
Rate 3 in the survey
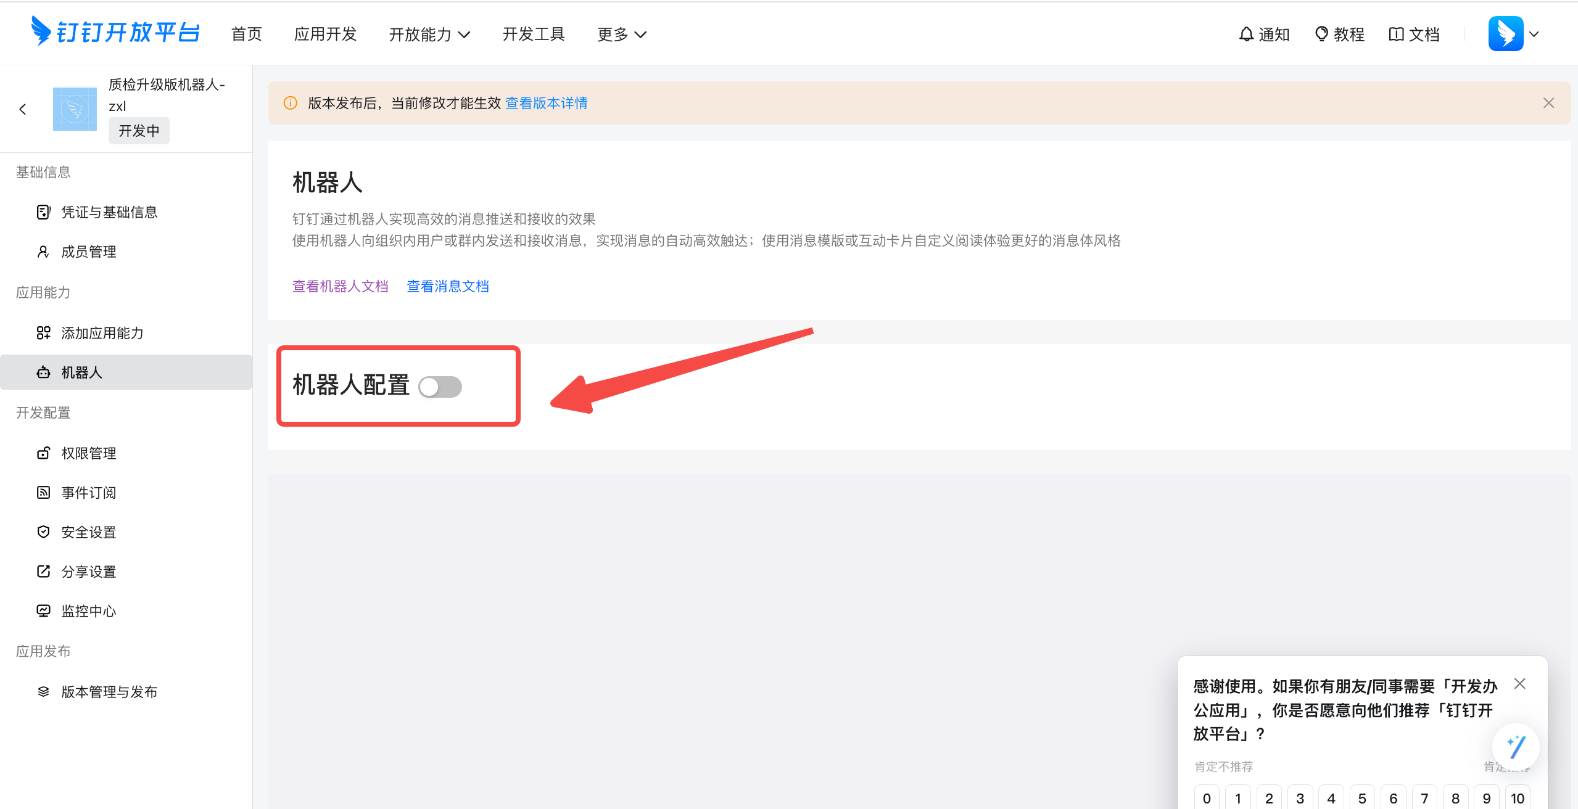[1300, 798]
